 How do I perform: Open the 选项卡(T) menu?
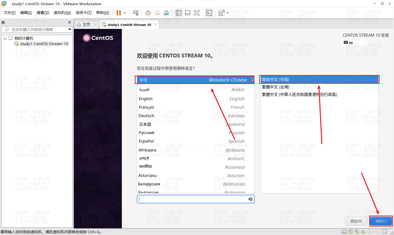83,13
